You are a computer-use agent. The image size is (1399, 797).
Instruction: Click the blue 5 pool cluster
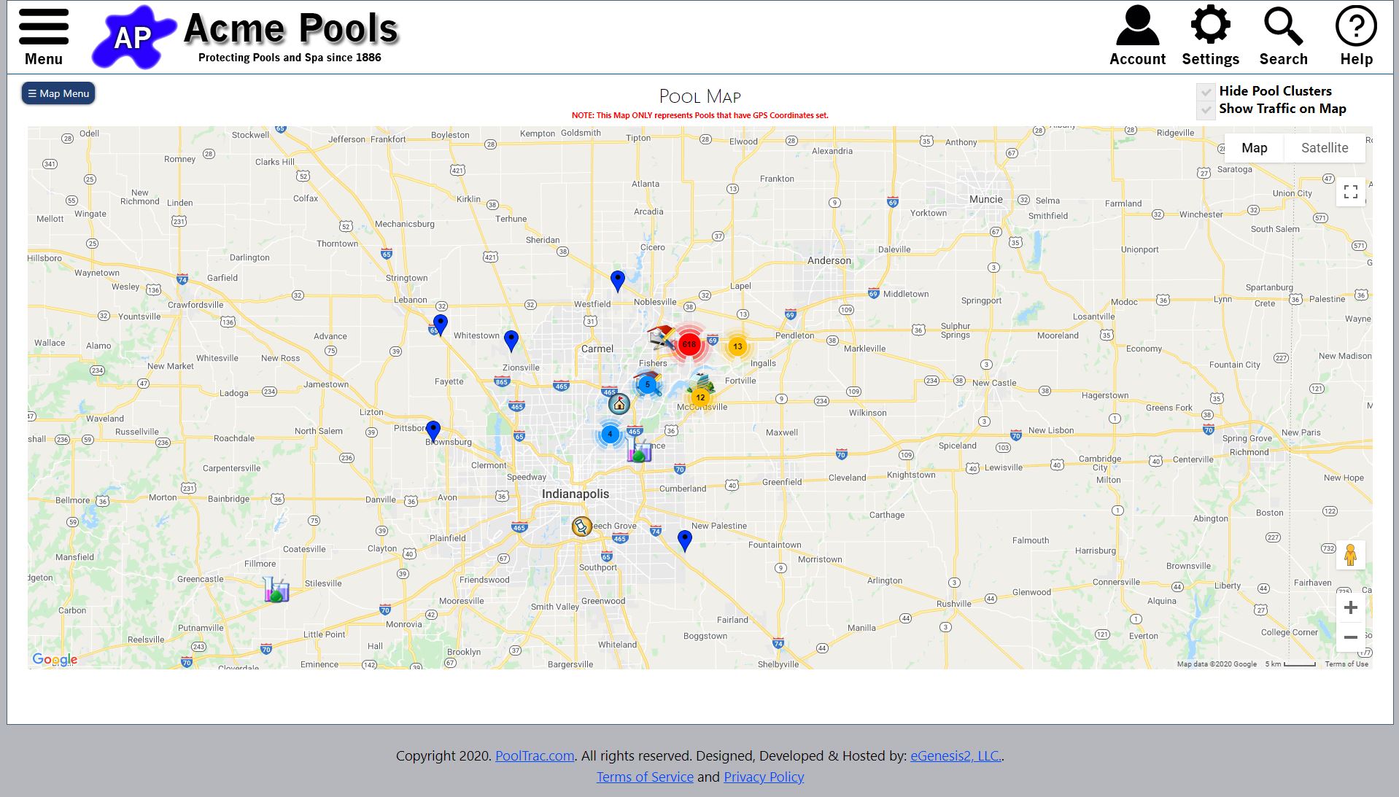pyautogui.click(x=647, y=384)
